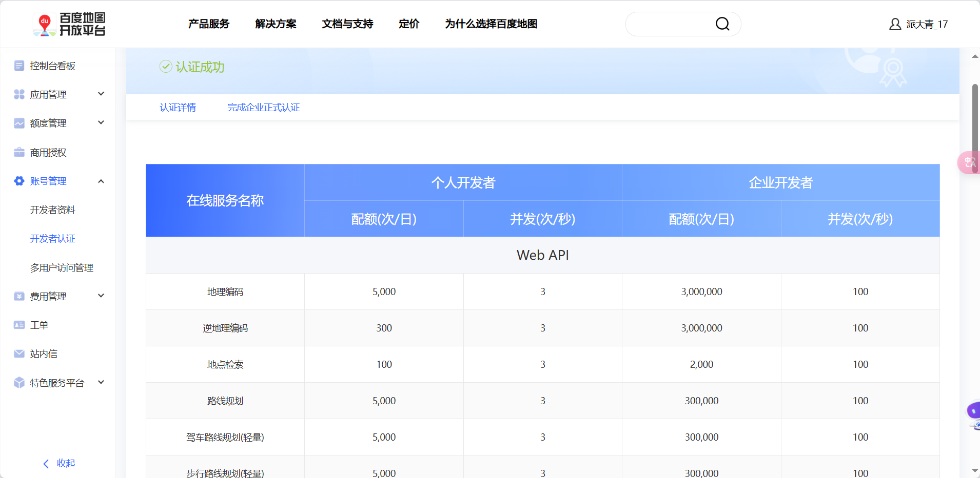Image resolution: width=980 pixels, height=478 pixels.
Task: Click the search magnifier icon
Action: pyautogui.click(x=722, y=24)
